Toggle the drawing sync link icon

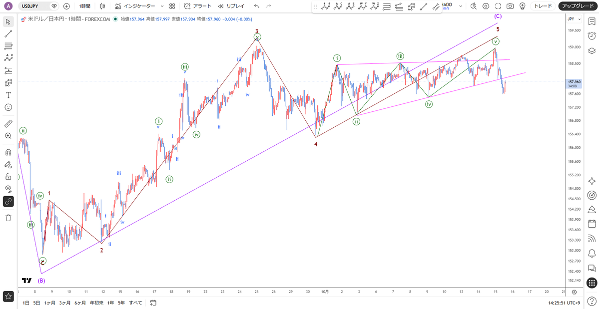8,201
